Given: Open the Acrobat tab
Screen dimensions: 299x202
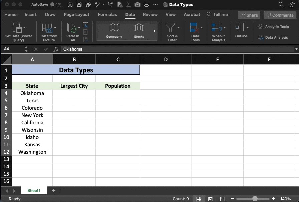Looking at the screenshot, I should pos(192,14).
